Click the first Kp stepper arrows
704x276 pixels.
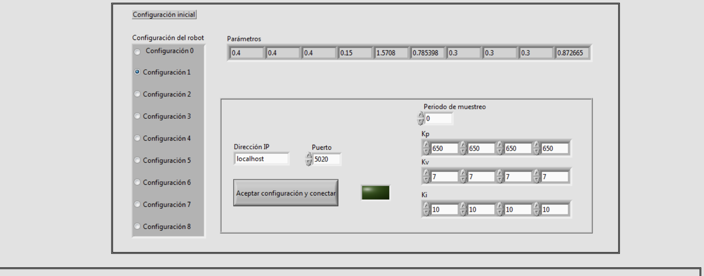[x=427, y=148]
